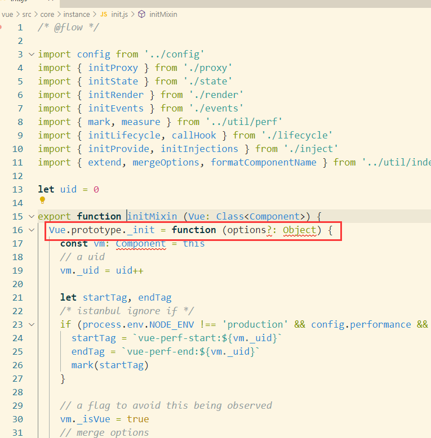Click the 'formatComponentName' import identifier
431x438 pixels.
click(263, 162)
